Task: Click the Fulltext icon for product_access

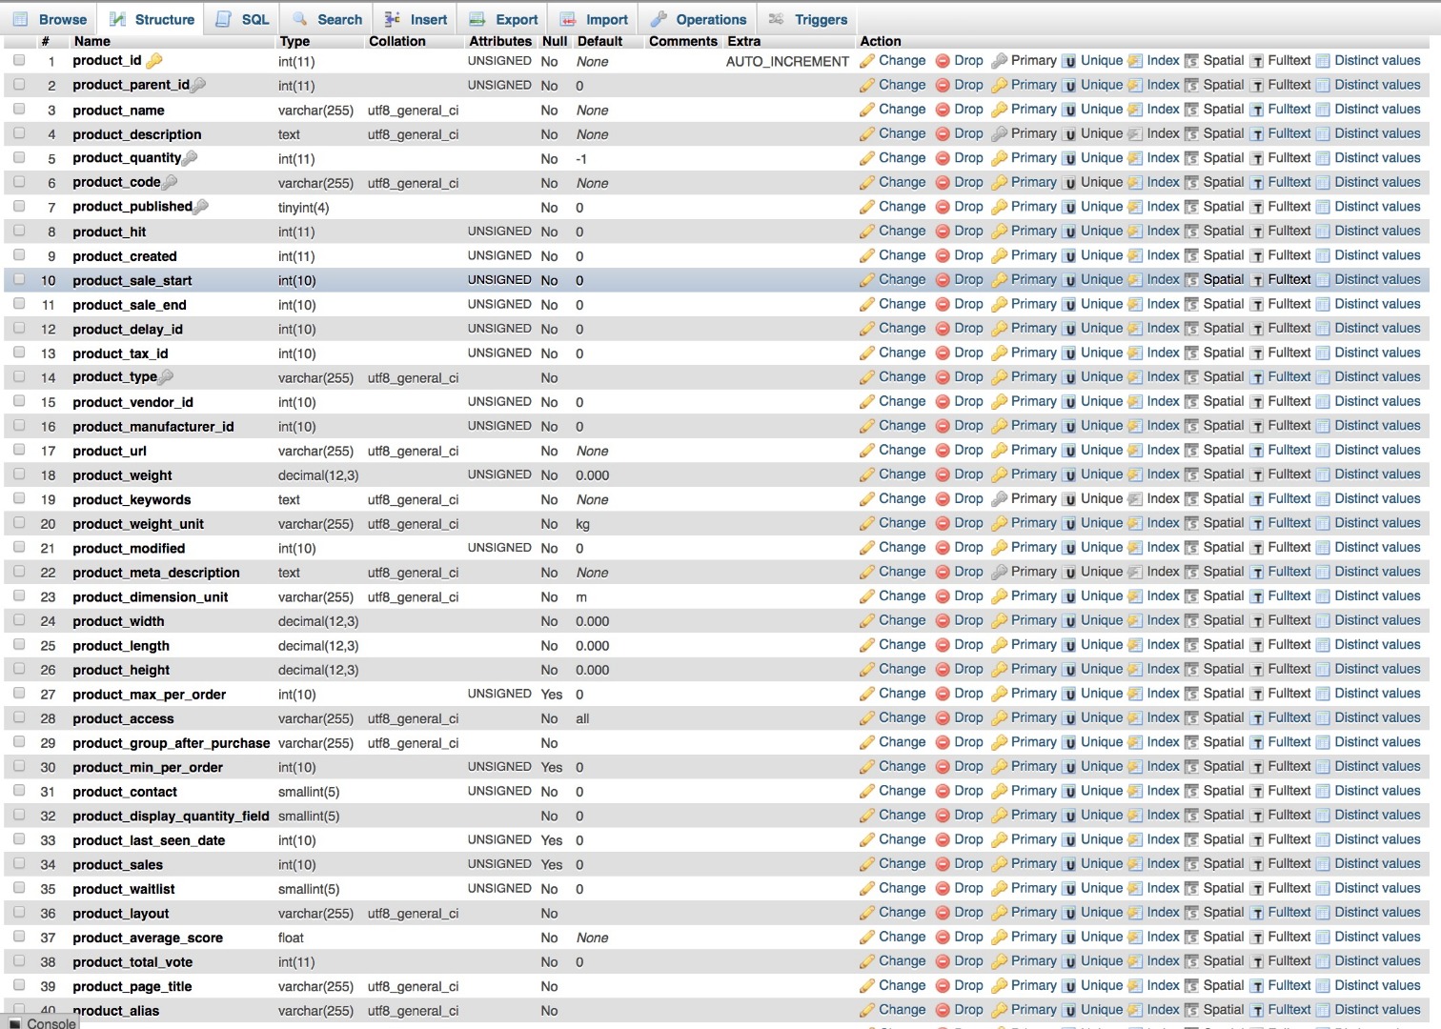Action: point(1257,718)
